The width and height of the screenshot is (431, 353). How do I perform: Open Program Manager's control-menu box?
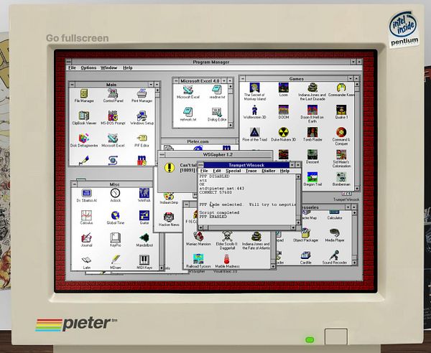pos(69,62)
